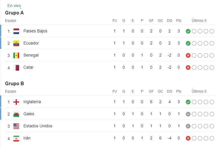Click the Senegal flag icon
Screen dimensions: 221x148
coord(16,55)
